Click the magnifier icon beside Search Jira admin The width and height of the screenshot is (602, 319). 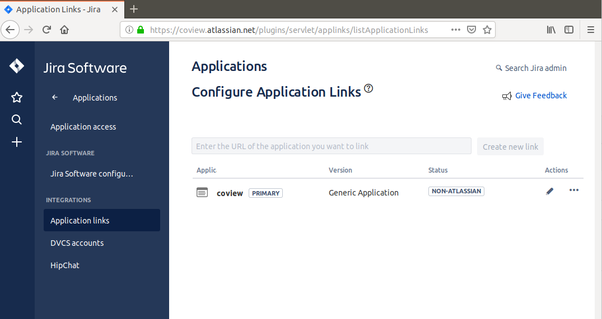(499, 68)
